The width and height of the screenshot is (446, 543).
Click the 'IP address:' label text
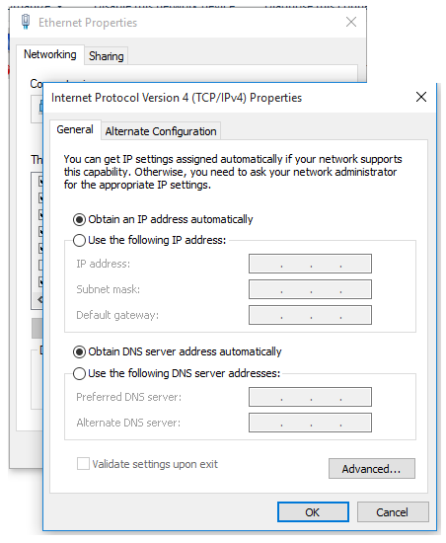pyautogui.click(x=103, y=264)
